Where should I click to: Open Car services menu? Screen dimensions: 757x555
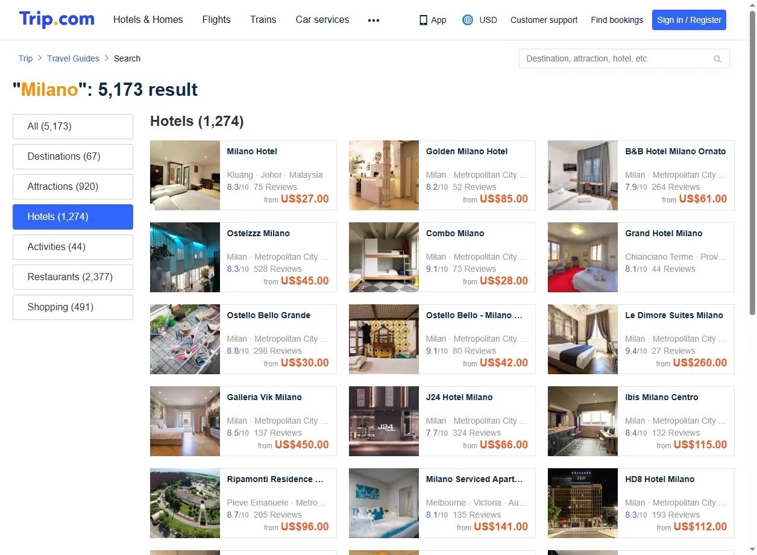pos(322,19)
